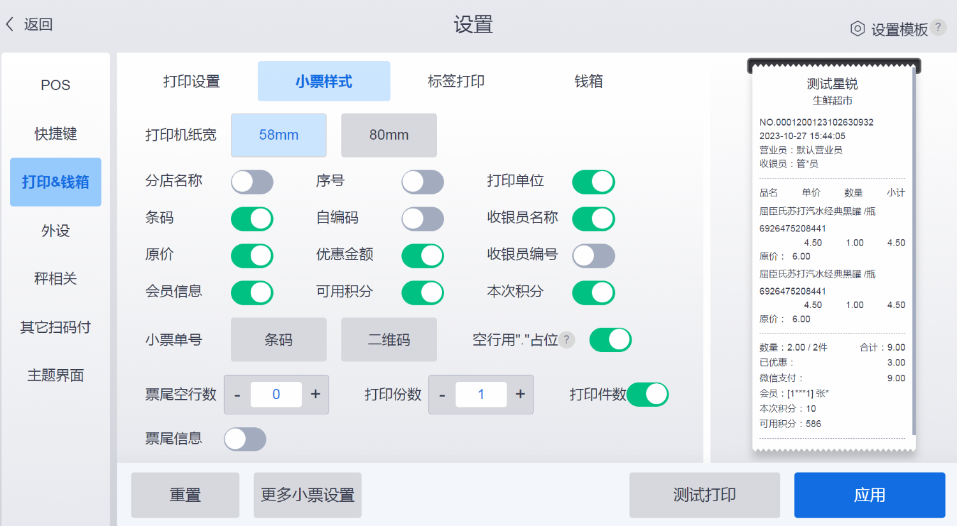
Task: Open the settings template hexagon icon
Action: (857, 29)
